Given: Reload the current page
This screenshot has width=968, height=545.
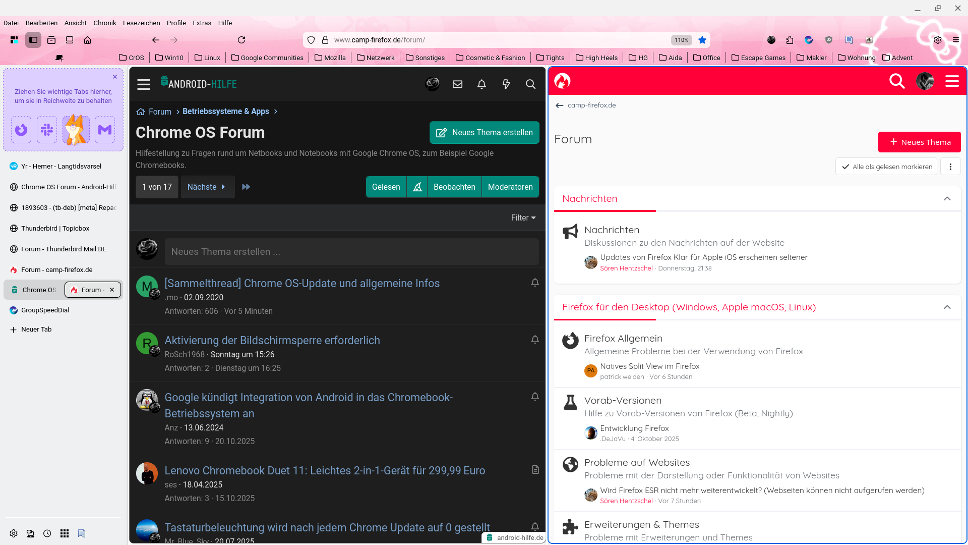Looking at the screenshot, I should pos(241,40).
